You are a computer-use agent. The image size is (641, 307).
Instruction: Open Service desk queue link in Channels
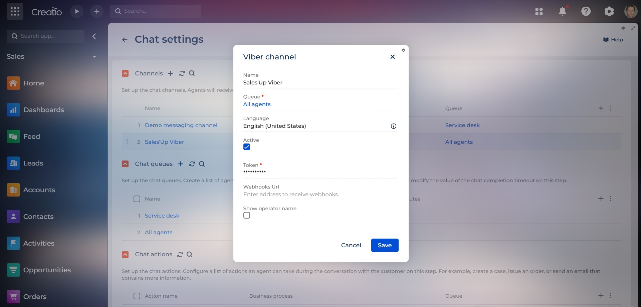pyautogui.click(x=462, y=125)
